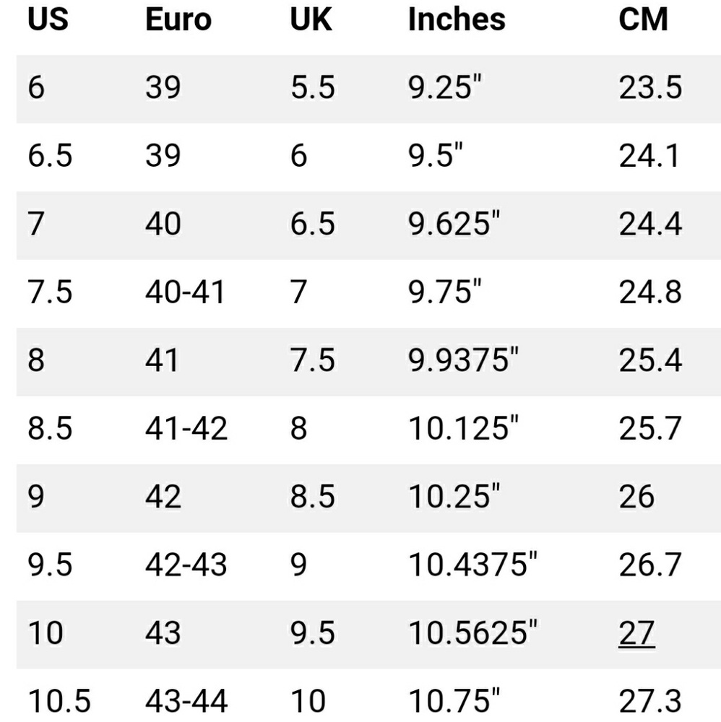Click the 9.9375" inches value
This screenshot has width=721, height=722.
463,360
